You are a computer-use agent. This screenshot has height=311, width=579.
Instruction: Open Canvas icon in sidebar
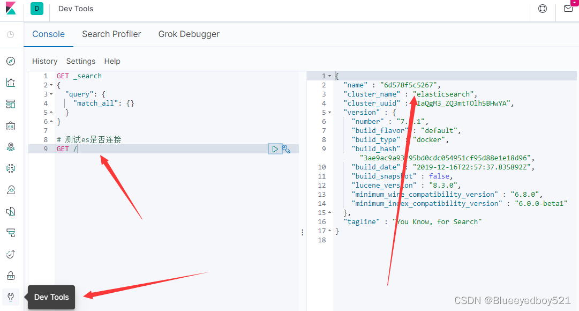click(11, 125)
